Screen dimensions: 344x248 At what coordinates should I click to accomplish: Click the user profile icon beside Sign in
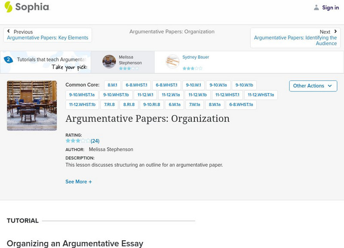point(316,7)
